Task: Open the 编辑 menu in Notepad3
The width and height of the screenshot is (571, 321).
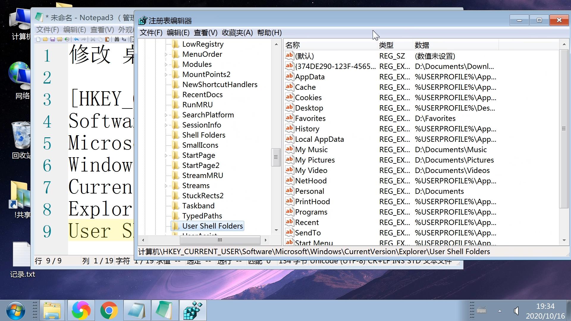Action: point(74,29)
